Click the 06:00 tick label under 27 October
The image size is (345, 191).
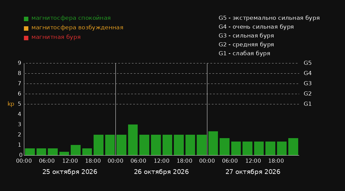230,161
